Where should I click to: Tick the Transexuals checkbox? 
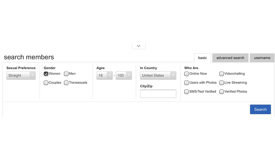coord(66,83)
